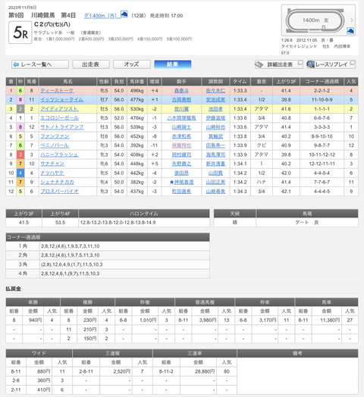Go back via レース一覧へ button
Image resolution: width=364 pixels, height=397 pixels.
39,64
